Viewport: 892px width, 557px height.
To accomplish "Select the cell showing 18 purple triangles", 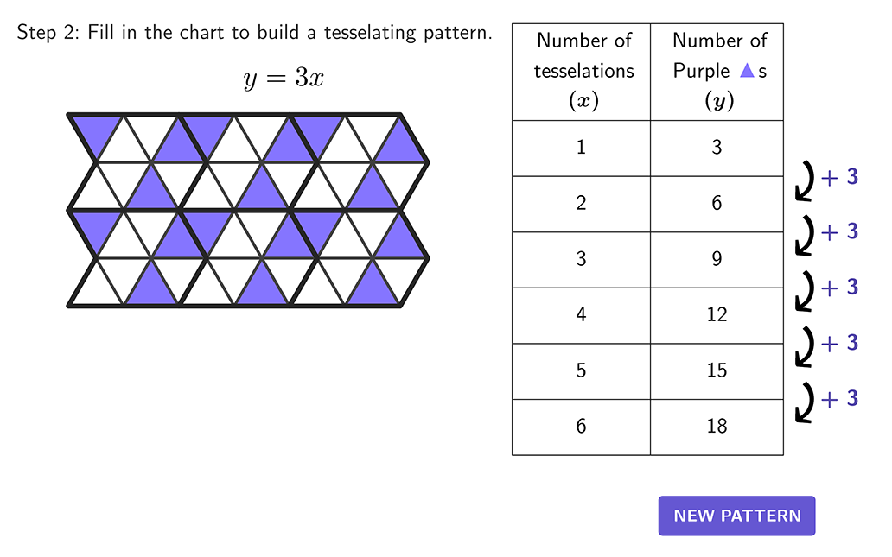I will [x=717, y=427].
